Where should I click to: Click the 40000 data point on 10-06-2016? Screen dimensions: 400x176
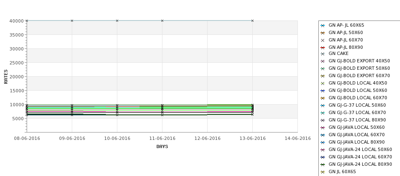(x=117, y=21)
